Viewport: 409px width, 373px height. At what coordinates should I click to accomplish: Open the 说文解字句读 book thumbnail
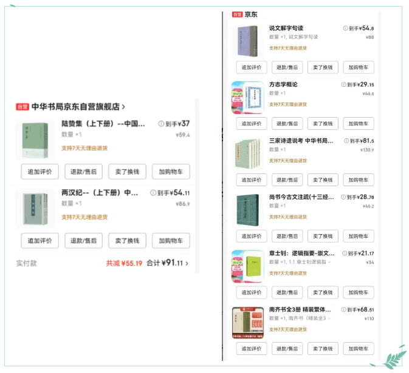[x=247, y=41]
